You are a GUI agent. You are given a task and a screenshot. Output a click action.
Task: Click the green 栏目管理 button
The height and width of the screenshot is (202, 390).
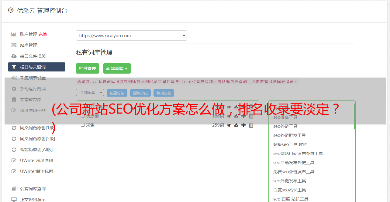coord(88,68)
